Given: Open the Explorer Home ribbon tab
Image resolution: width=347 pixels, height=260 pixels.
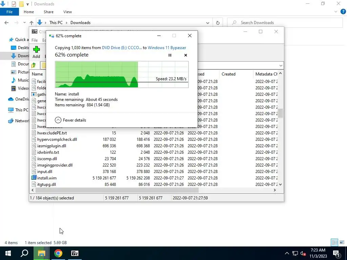Looking at the screenshot, I should 29,12.
